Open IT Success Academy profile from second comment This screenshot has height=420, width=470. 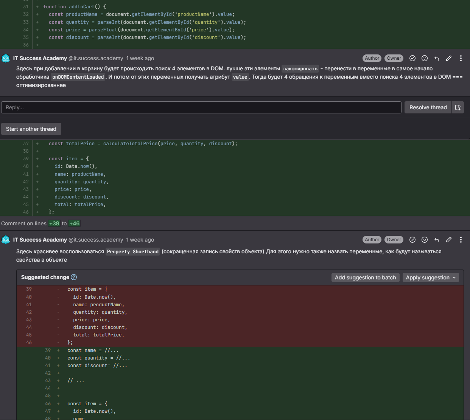(x=40, y=240)
